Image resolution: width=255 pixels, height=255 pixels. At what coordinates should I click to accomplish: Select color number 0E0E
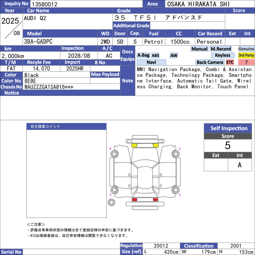30,81
